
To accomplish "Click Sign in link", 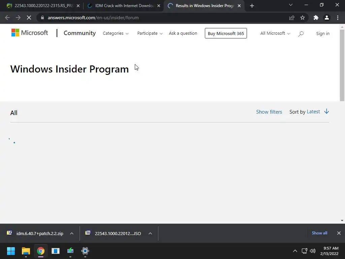I will point(323,33).
